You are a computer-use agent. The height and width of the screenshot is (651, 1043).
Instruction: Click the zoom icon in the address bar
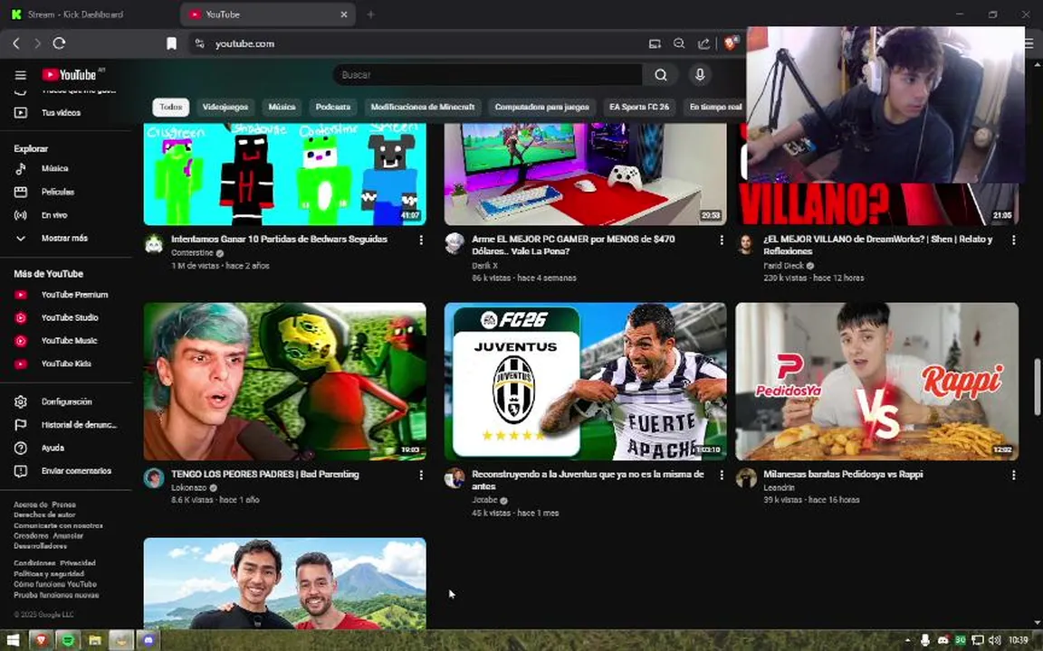679,43
